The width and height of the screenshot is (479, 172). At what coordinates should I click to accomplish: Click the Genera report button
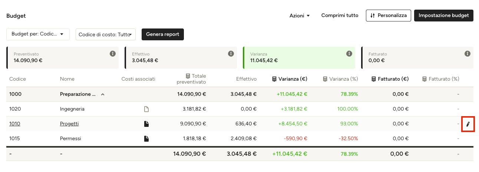click(x=163, y=34)
